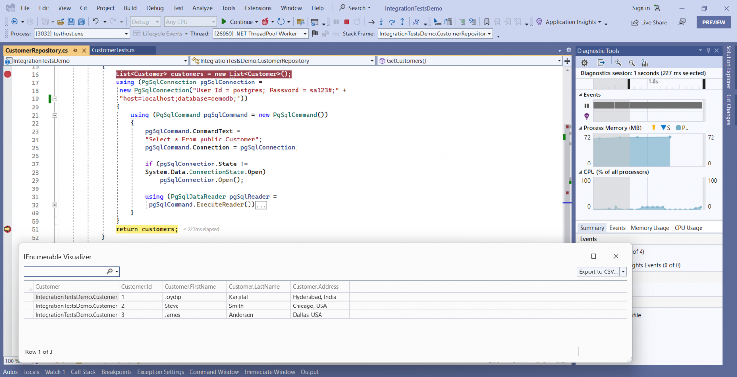
Task: Pin the CustomerRepository.cs tab
Action: pos(75,50)
